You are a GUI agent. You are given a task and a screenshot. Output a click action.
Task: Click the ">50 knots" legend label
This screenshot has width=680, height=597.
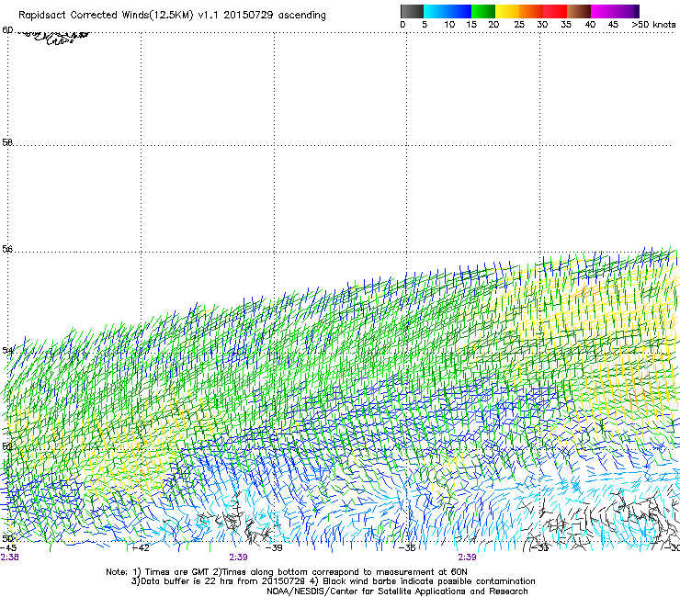[x=653, y=25]
